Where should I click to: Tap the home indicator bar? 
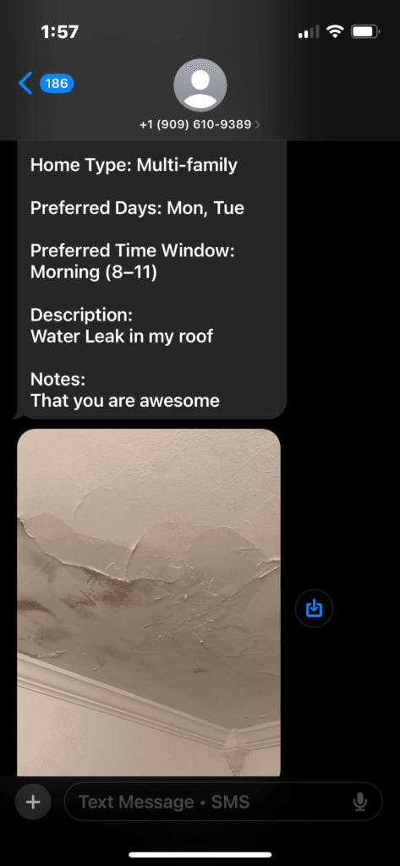click(x=200, y=854)
